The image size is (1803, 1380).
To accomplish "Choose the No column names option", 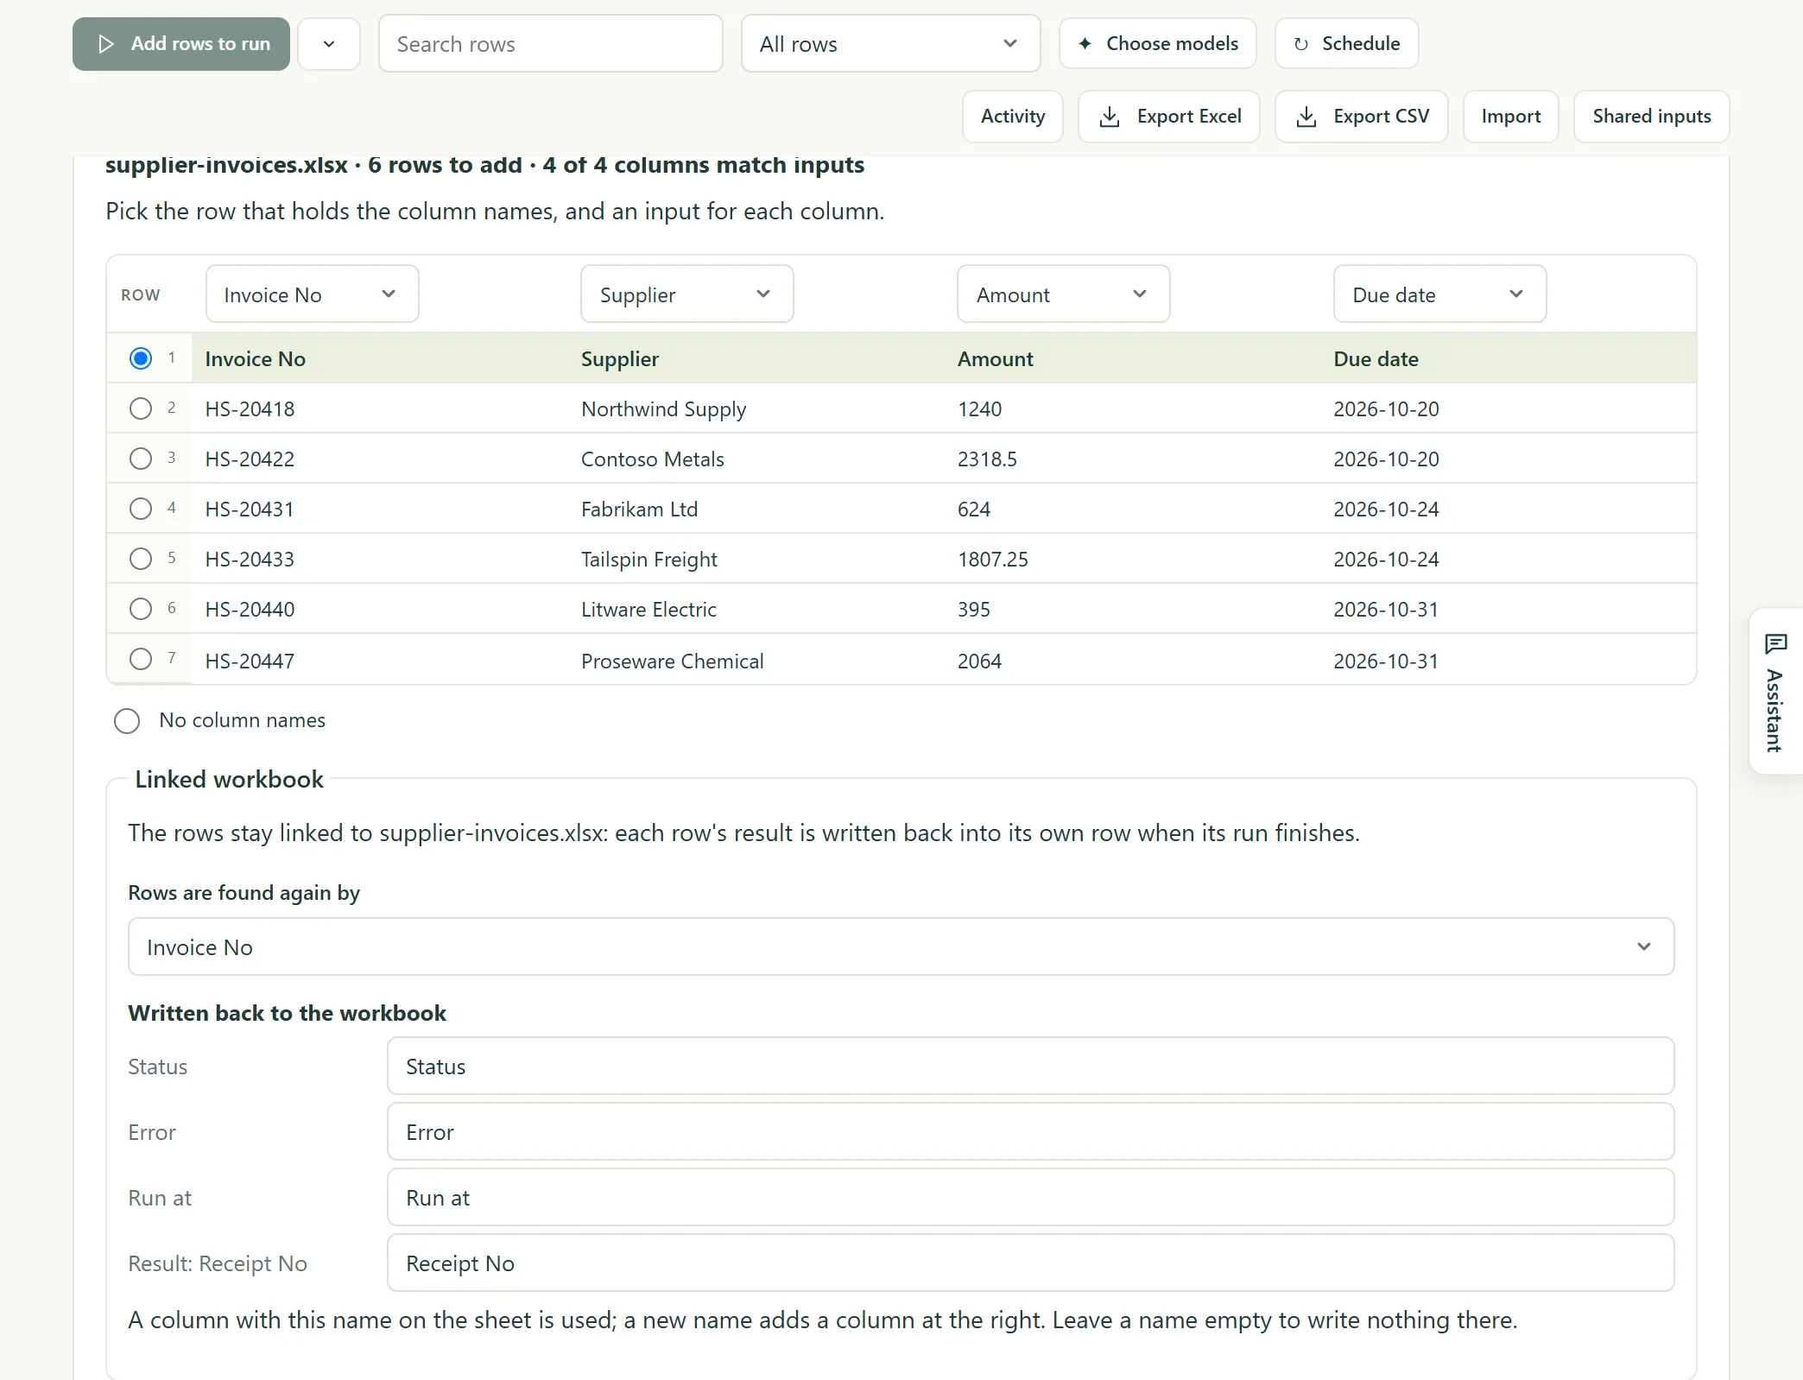I will (127, 721).
